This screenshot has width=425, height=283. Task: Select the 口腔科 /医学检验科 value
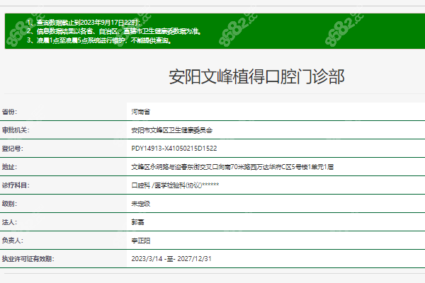175,185
